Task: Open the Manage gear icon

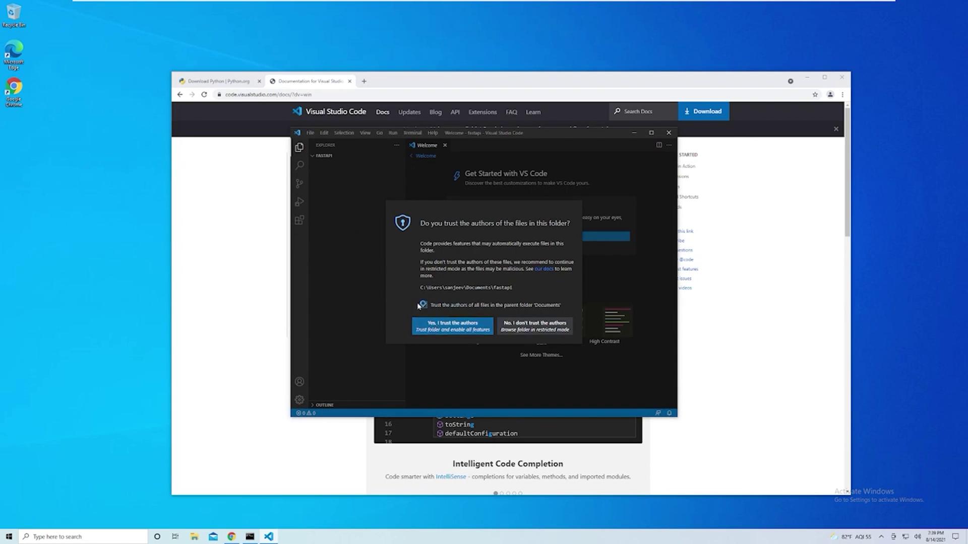Action: click(x=299, y=399)
